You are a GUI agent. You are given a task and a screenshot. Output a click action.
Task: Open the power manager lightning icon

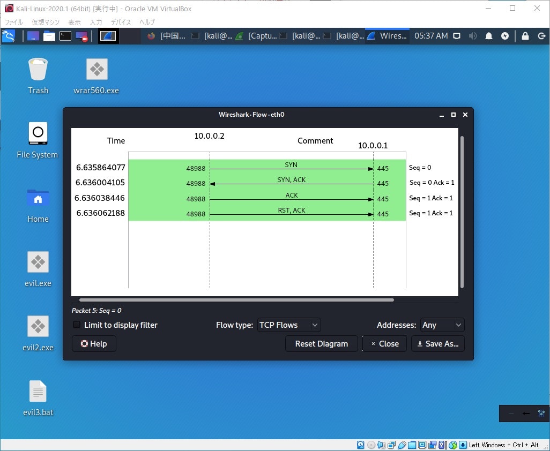505,36
